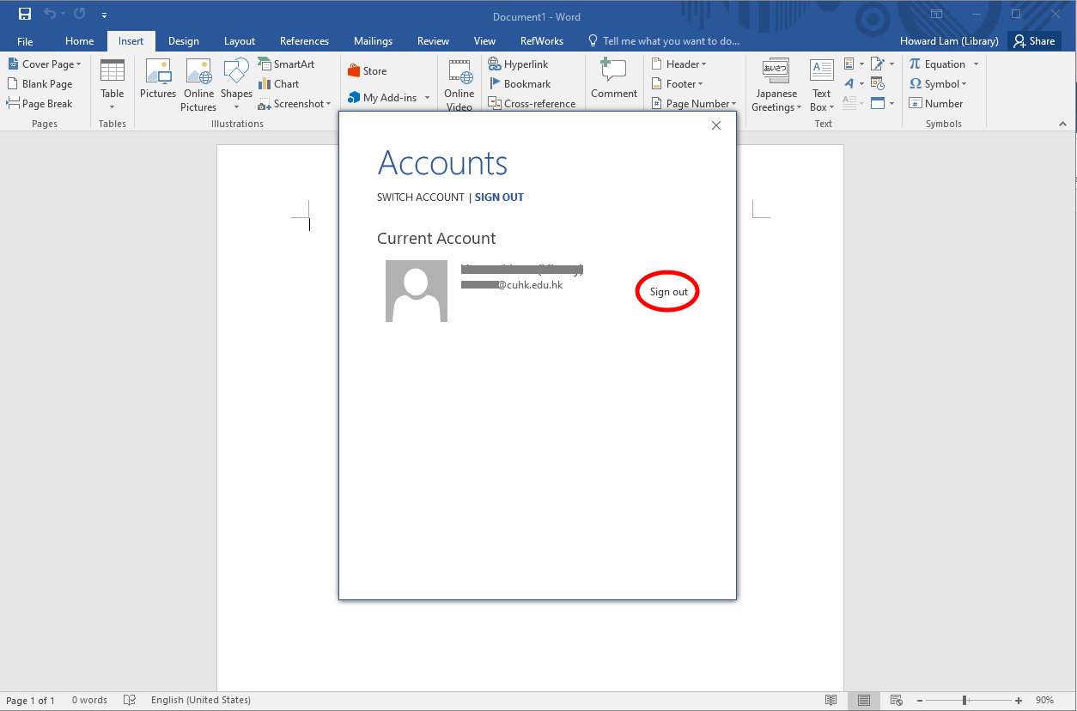The width and height of the screenshot is (1077, 711).
Task: Share the document
Action: click(x=1033, y=41)
